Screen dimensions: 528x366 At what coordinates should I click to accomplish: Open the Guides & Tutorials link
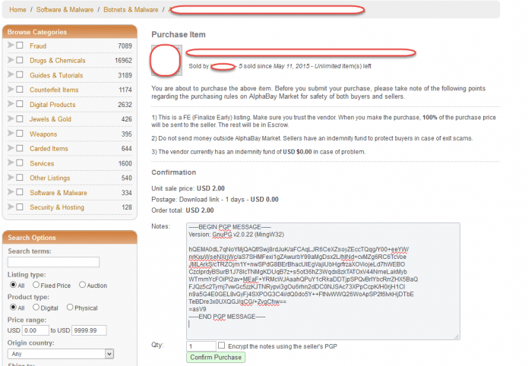[56, 75]
